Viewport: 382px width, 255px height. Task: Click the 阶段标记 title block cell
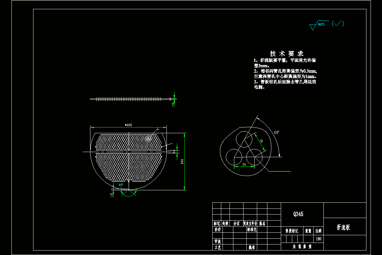click(292, 230)
